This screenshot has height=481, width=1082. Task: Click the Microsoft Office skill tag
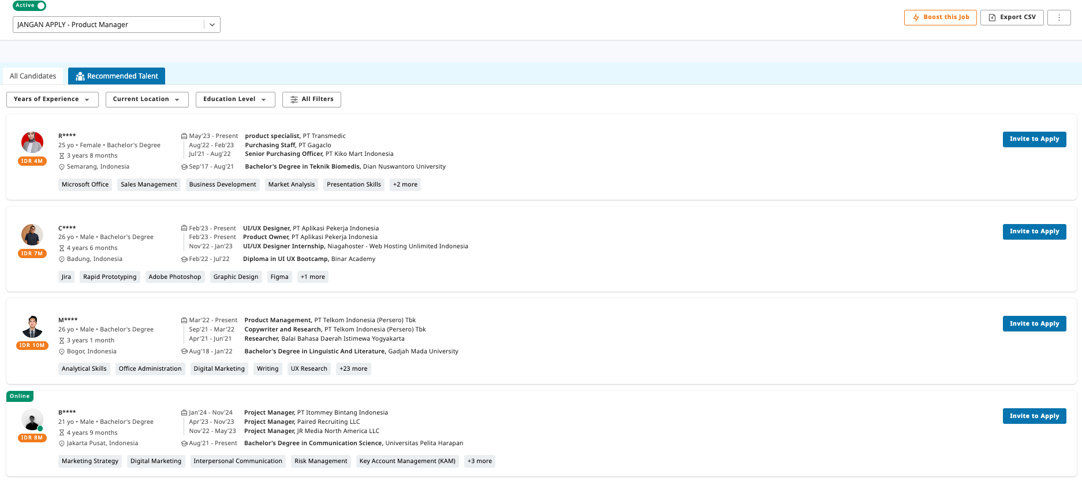pyautogui.click(x=85, y=185)
